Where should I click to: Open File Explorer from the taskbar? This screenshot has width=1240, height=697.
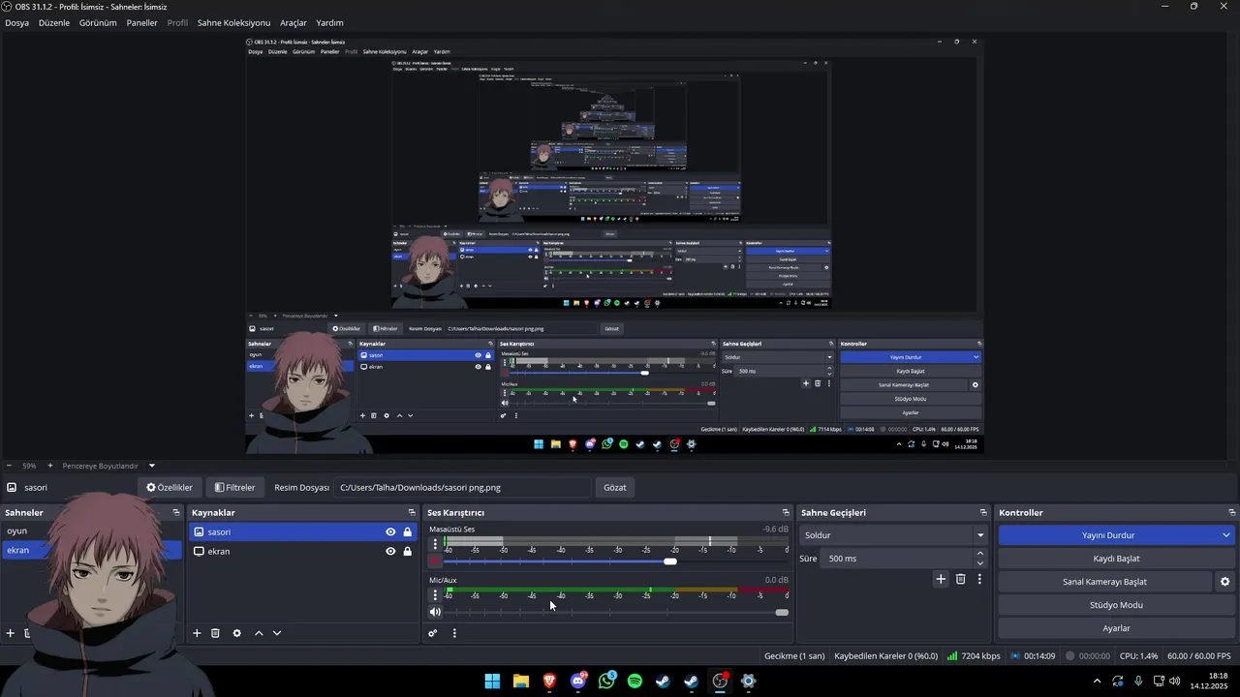[520, 682]
